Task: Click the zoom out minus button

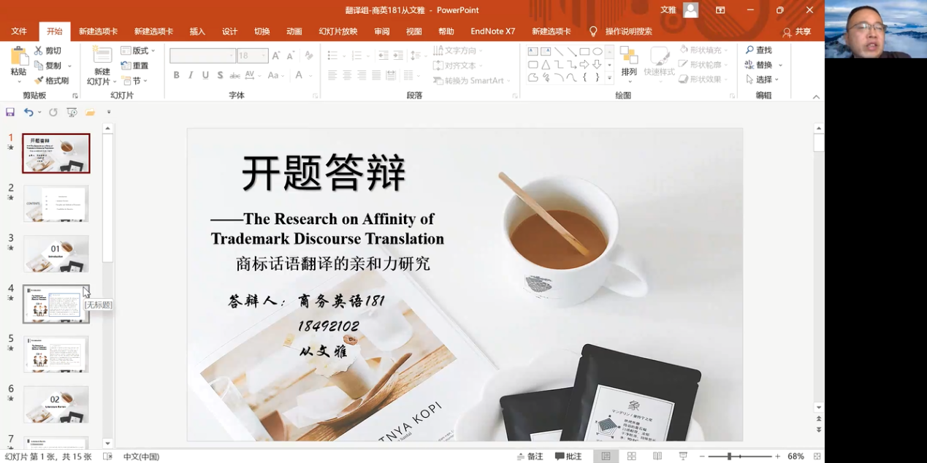Action: 702,456
